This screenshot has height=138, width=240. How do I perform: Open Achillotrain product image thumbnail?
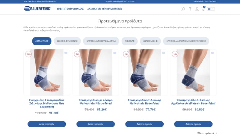point(193,72)
